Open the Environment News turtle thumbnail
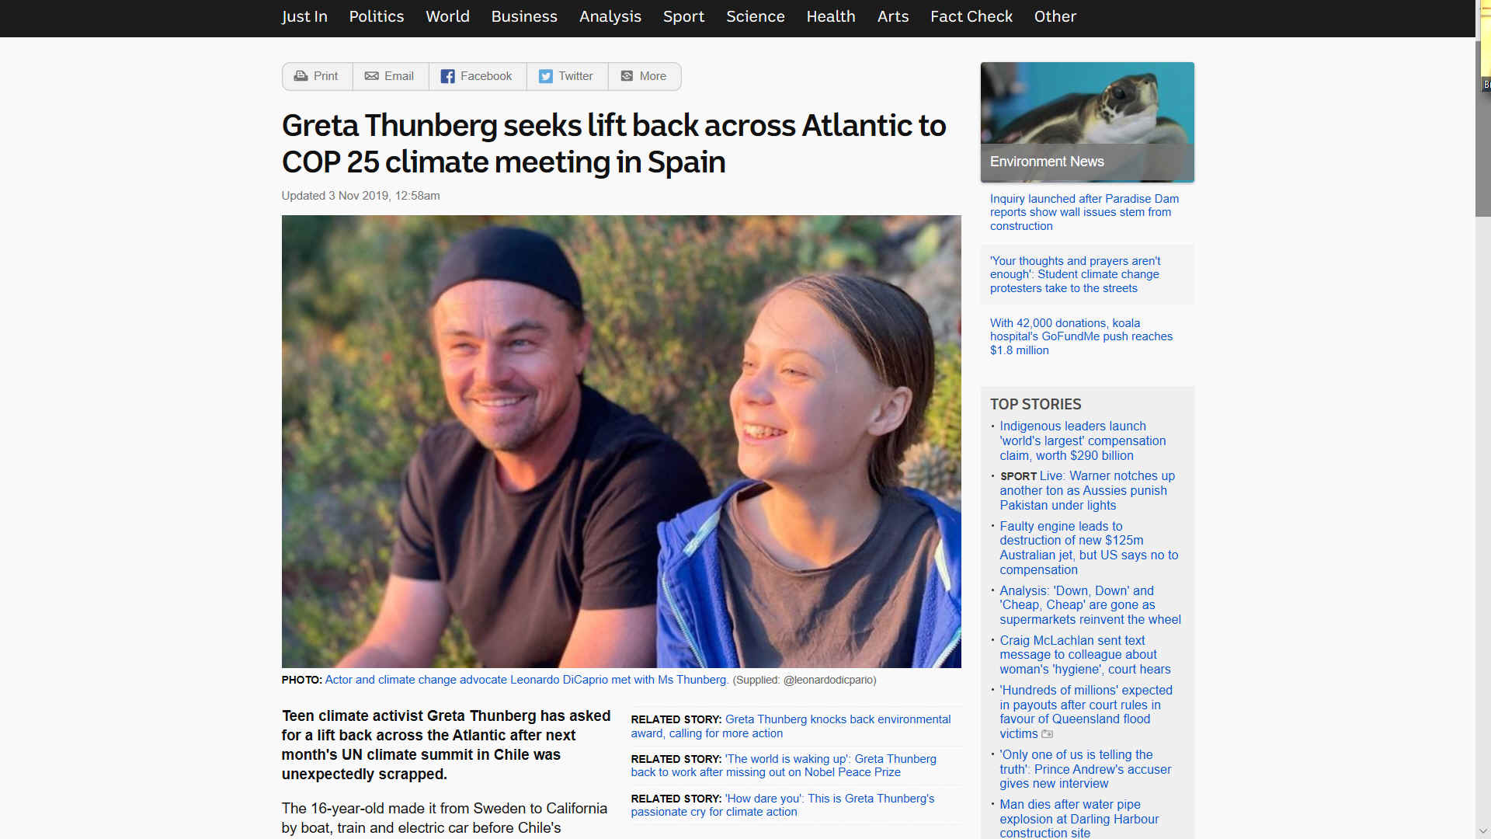Image resolution: width=1491 pixels, height=839 pixels. [1087, 122]
